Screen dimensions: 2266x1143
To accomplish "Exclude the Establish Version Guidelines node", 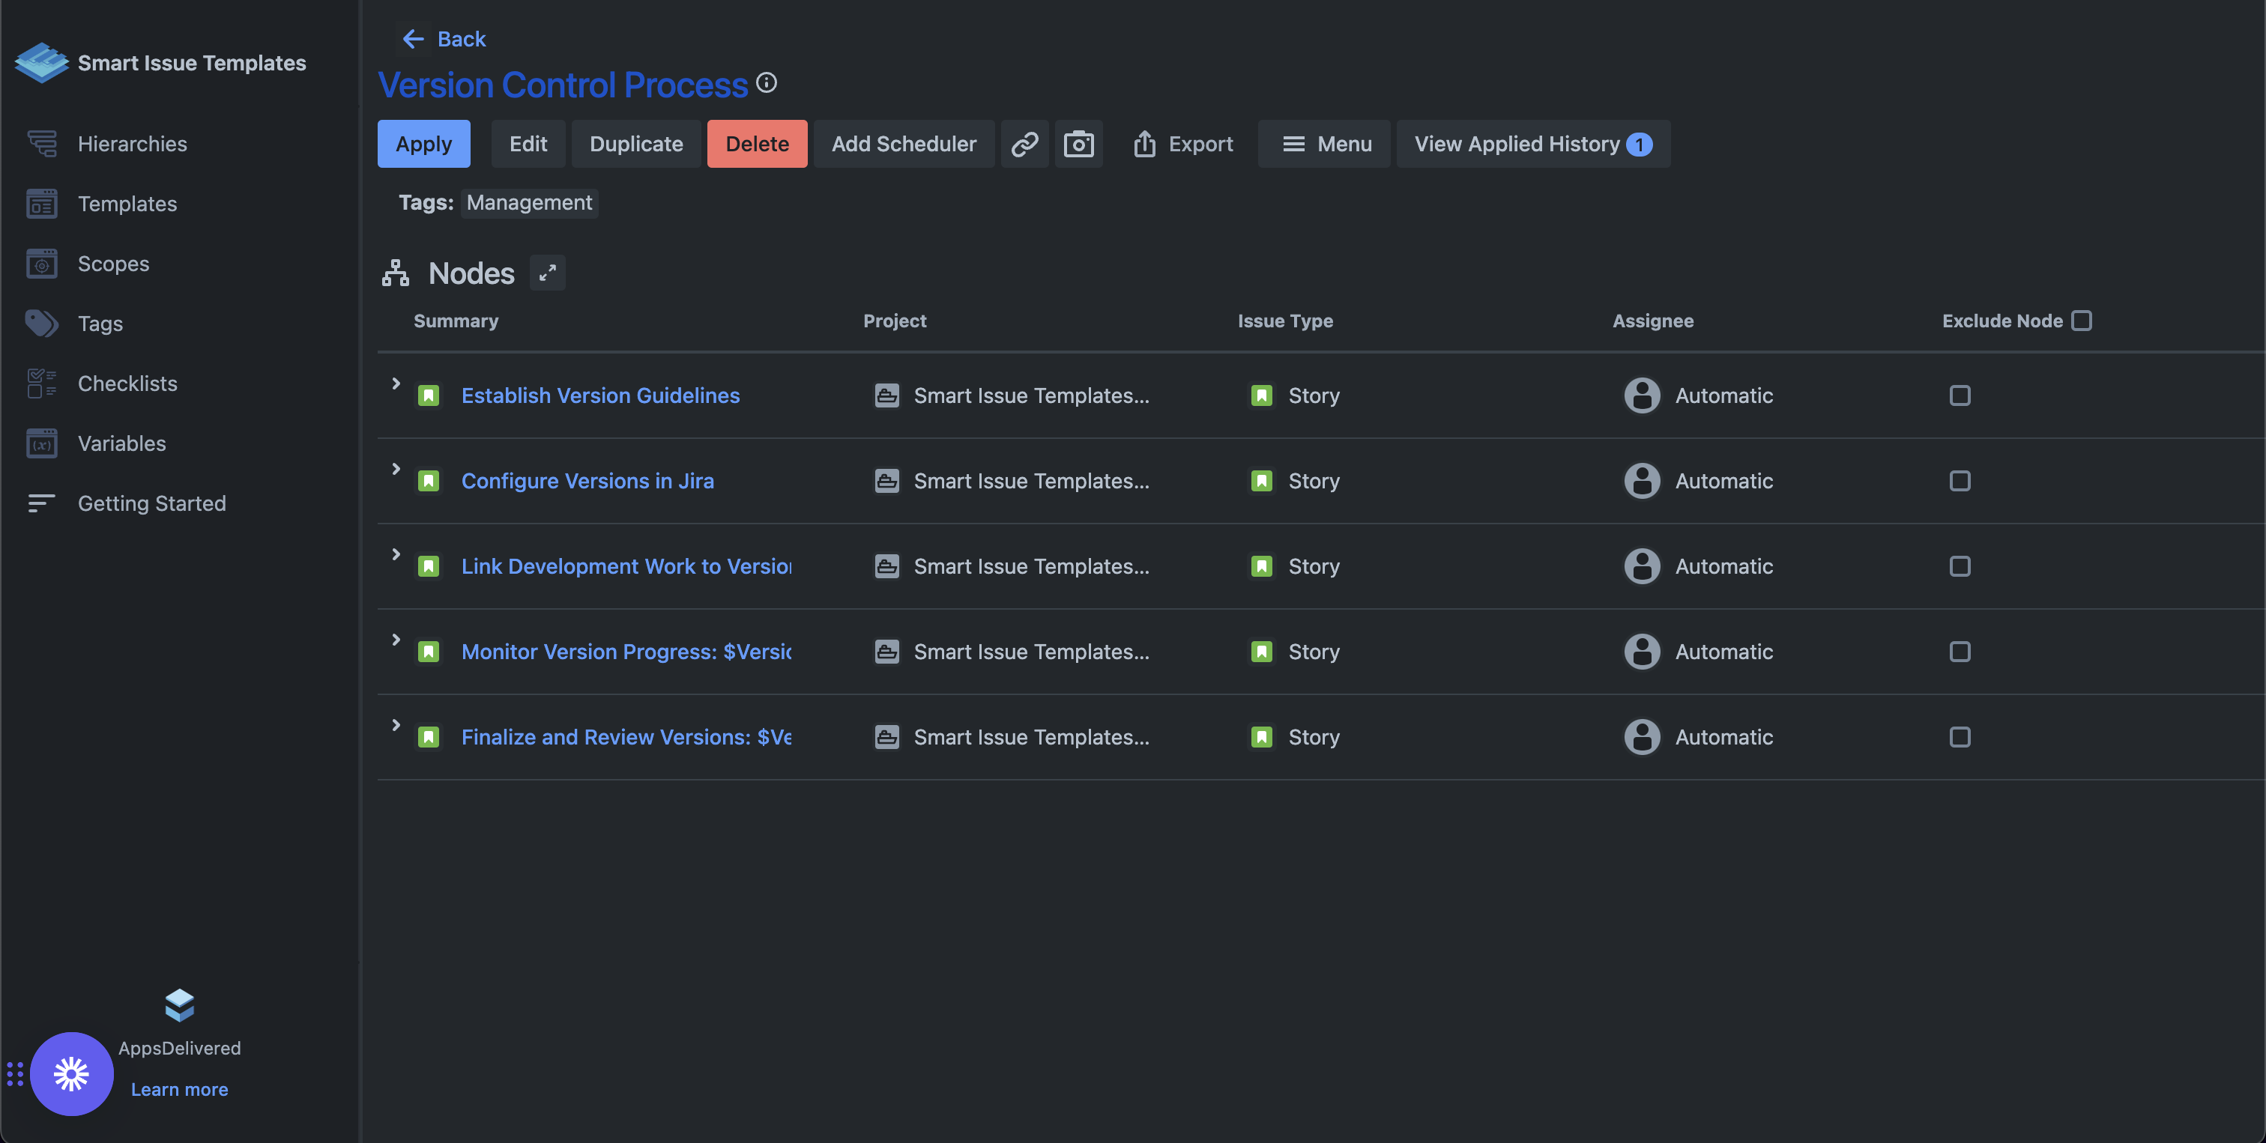I will (x=1959, y=395).
